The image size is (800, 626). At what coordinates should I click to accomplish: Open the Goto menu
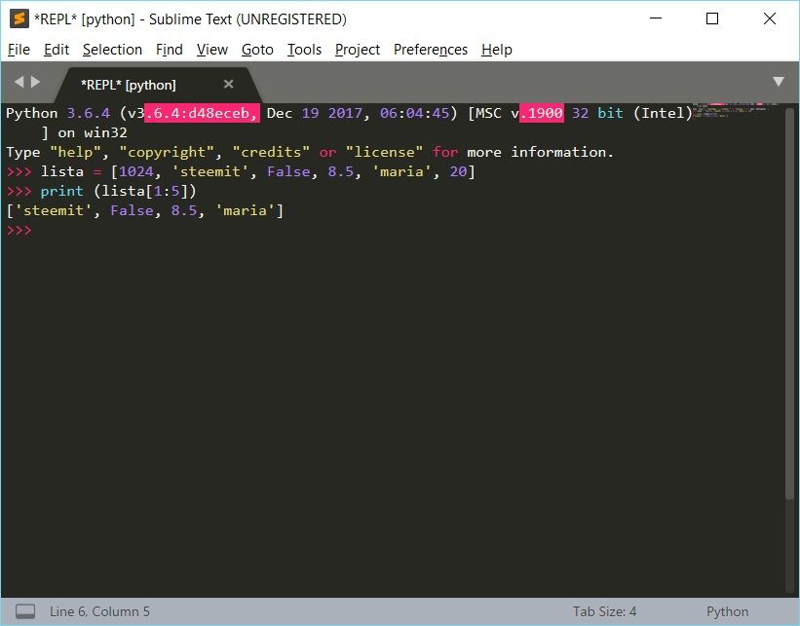(x=257, y=50)
